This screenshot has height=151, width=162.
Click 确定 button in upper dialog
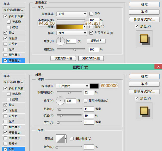[x=144, y=5]
